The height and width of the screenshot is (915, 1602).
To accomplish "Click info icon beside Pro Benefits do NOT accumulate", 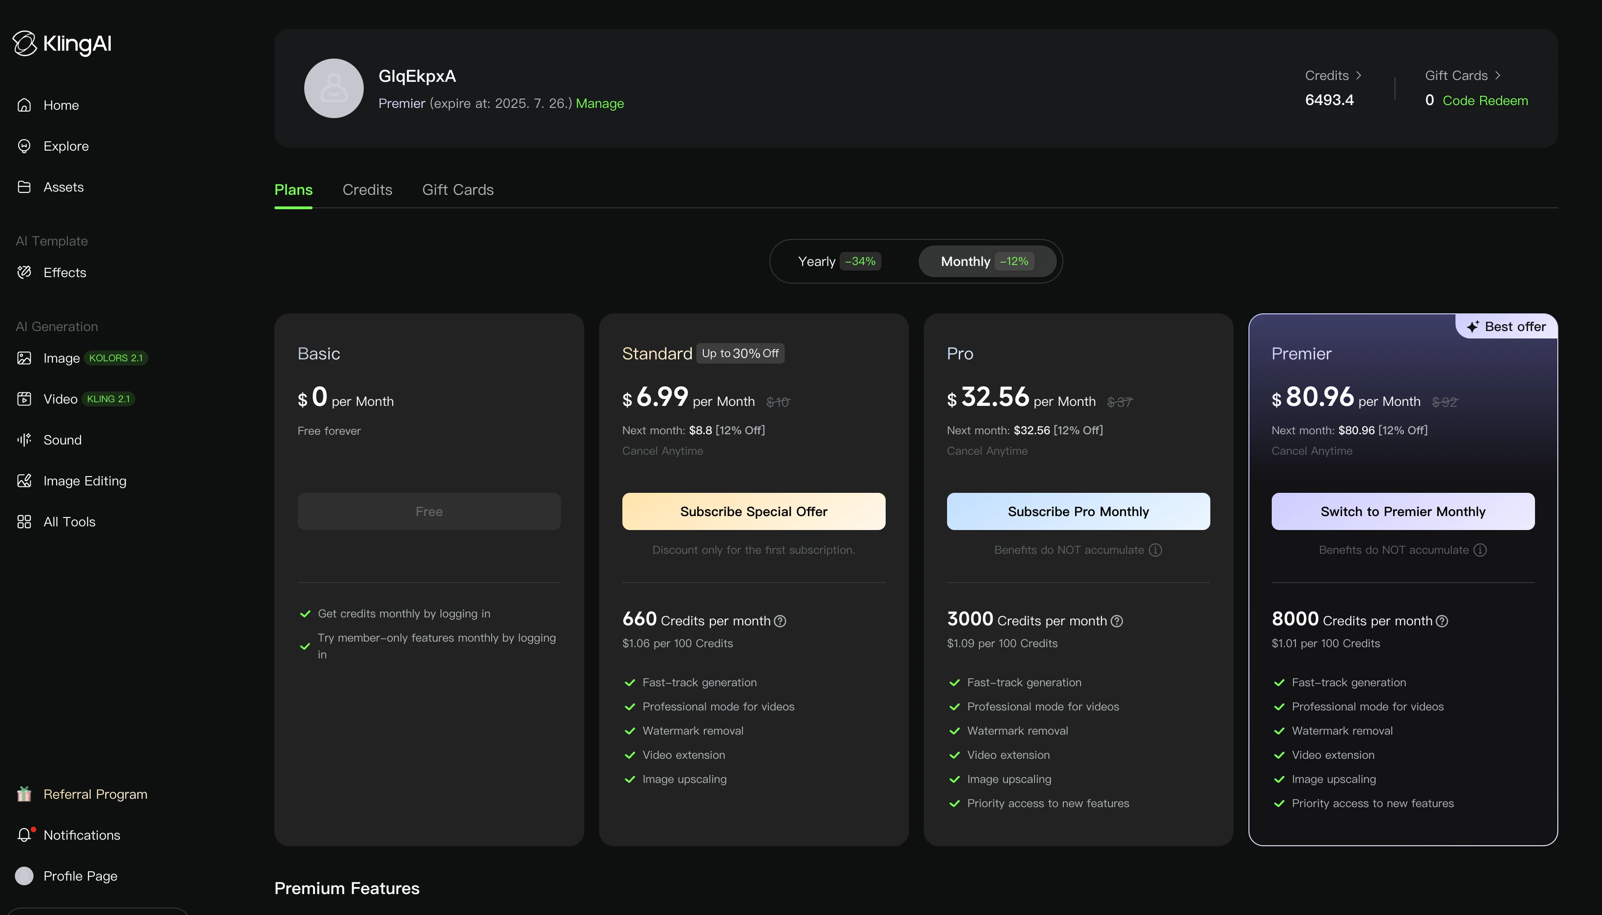I will [x=1155, y=550].
